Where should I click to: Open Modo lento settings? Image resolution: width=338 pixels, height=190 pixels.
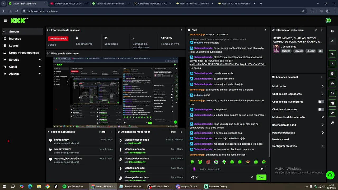[298, 86]
